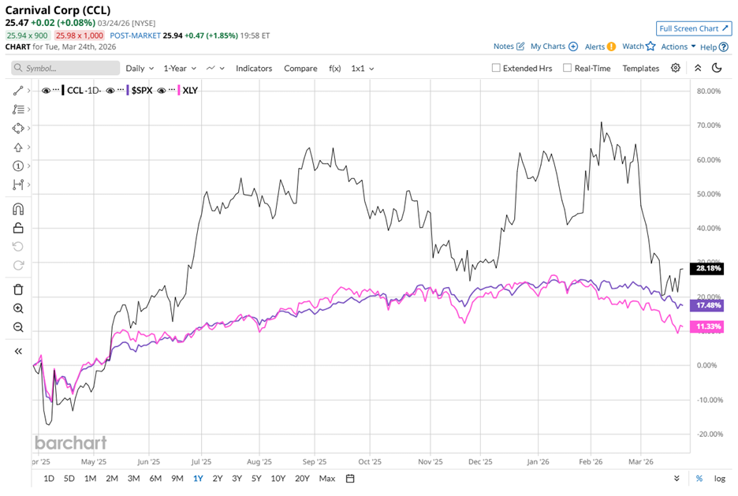This screenshot has width=738, height=496.
Task: Select the shapes drawing tool
Action: coord(18,129)
